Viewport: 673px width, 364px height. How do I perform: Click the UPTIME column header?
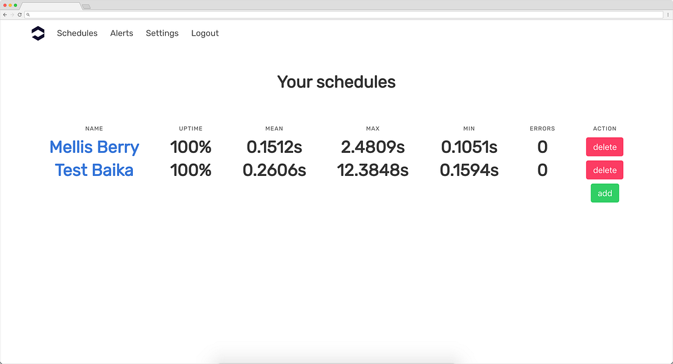pos(191,129)
